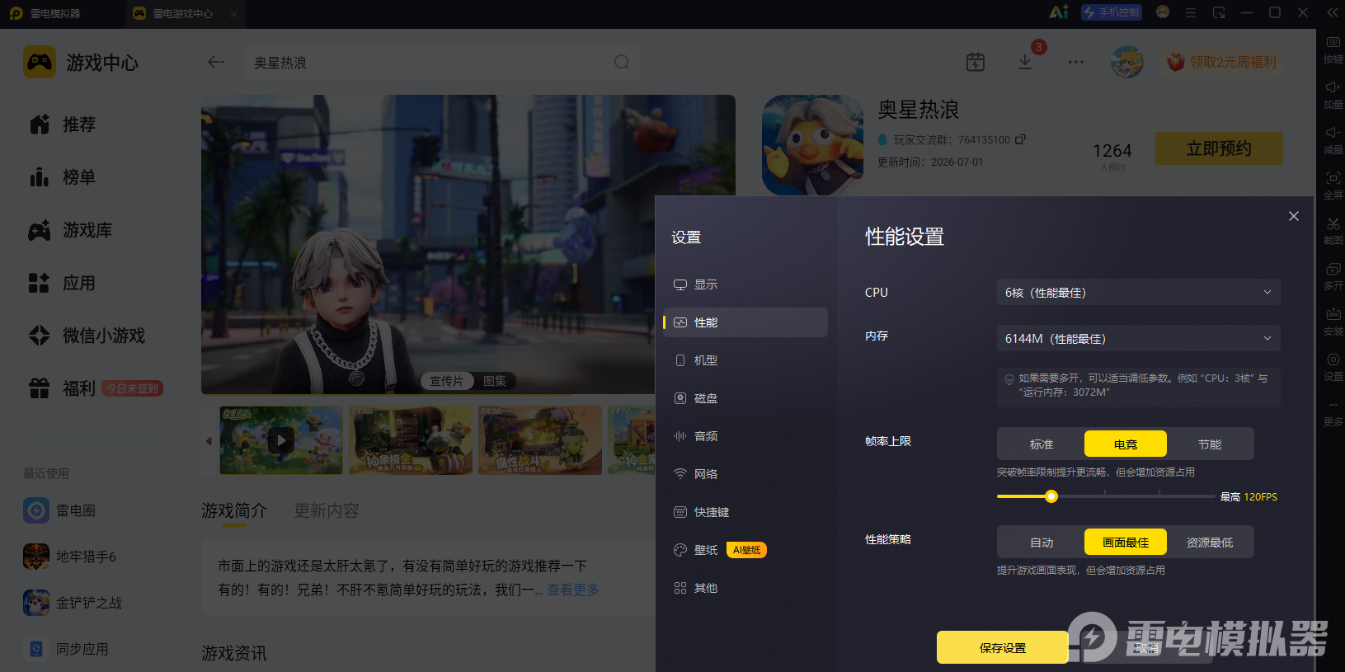Go to 榜单 rankings in sidebar
Screen dimensions: 1345x672
click(63, 177)
